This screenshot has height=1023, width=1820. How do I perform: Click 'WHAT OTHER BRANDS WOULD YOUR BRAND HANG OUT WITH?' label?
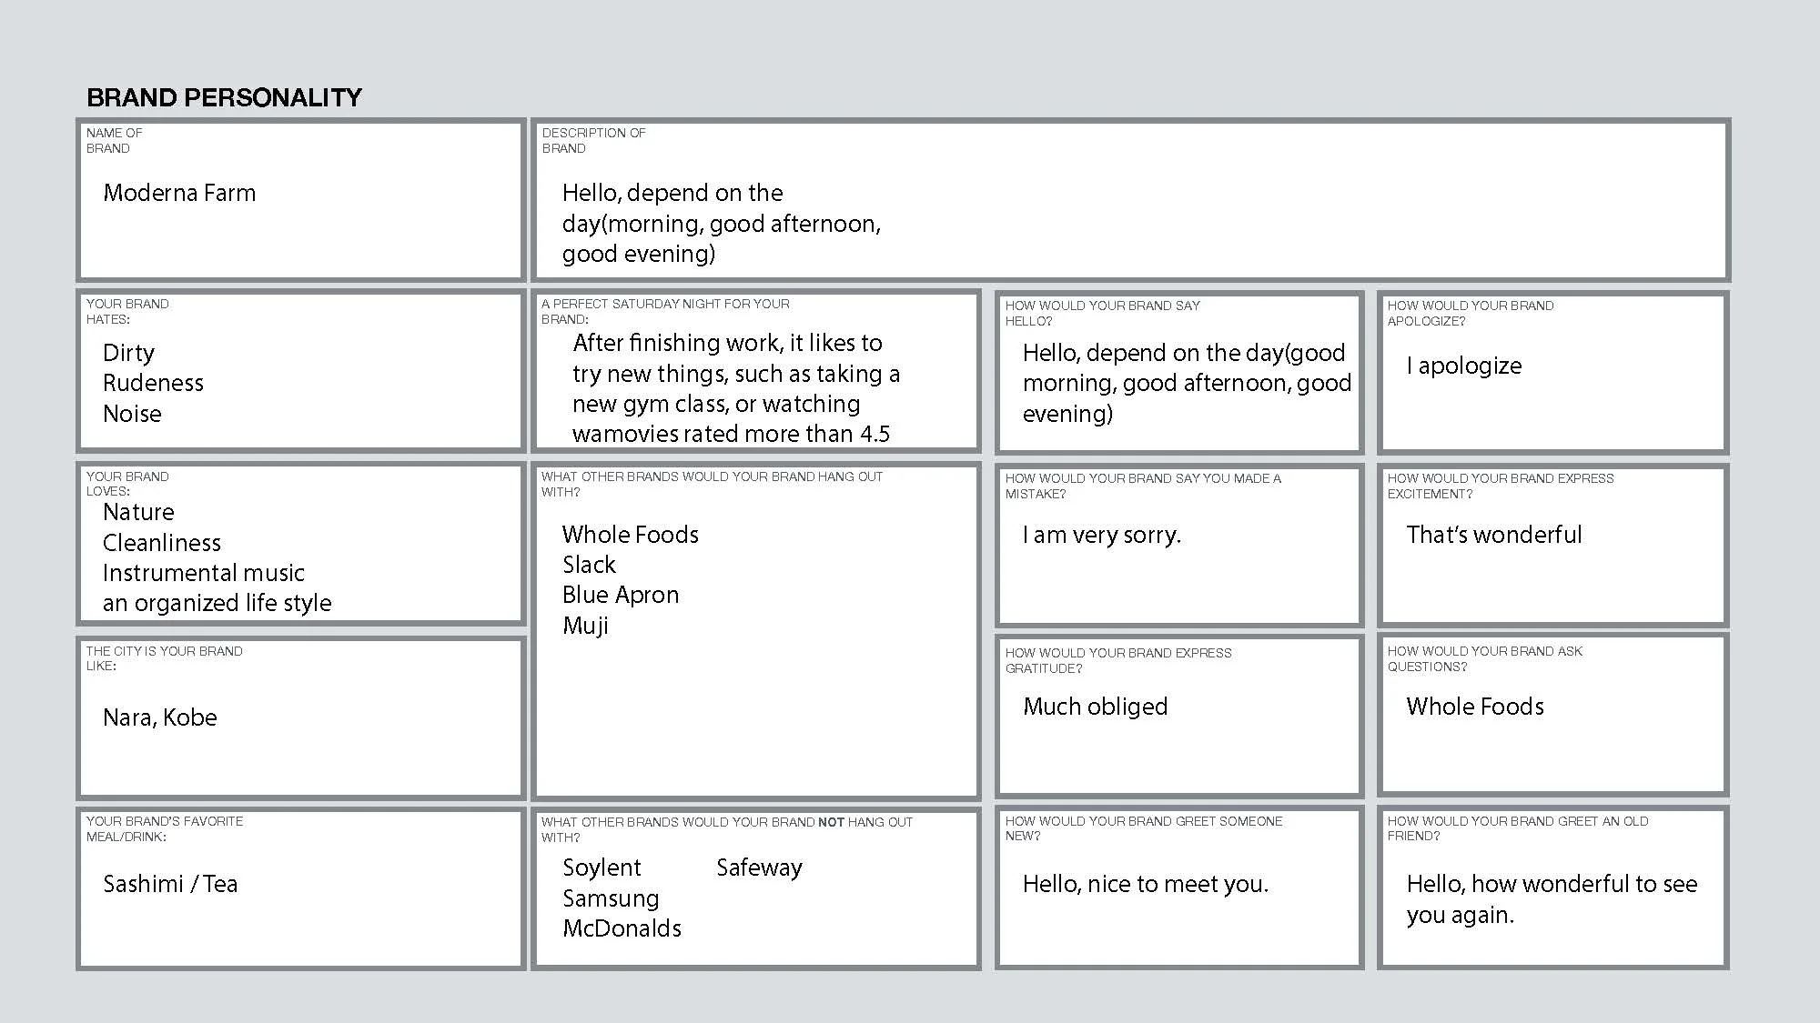[712, 484]
